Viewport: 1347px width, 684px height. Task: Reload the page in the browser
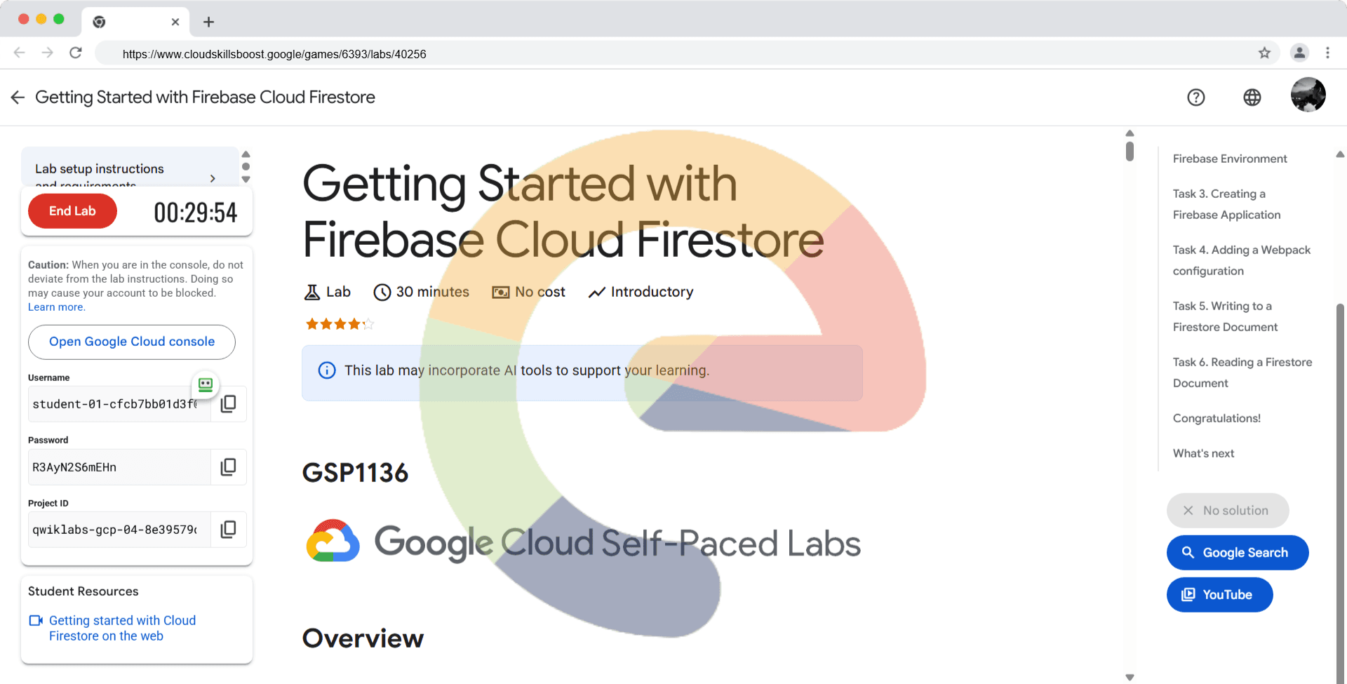(x=76, y=53)
